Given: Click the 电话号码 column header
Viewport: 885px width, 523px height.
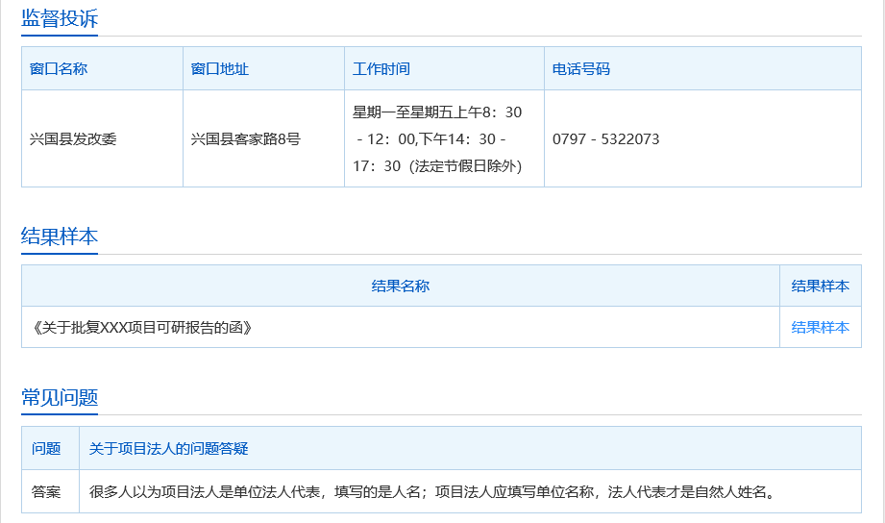Looking at the screenshot, I should coord(581,69).
